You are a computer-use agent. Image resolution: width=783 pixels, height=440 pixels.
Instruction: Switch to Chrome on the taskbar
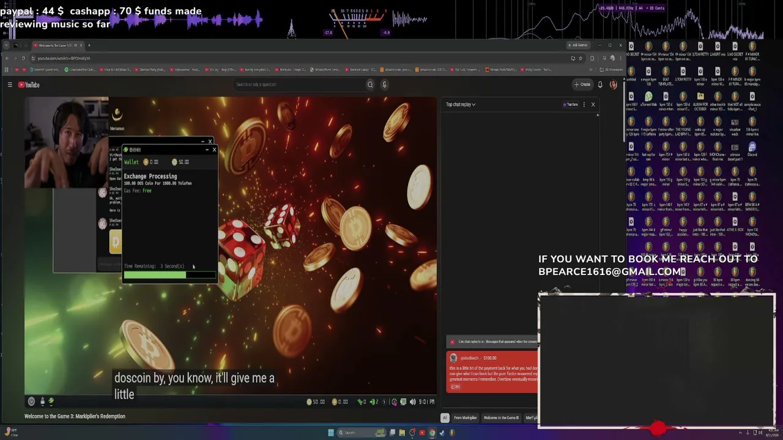coord(432,433)
